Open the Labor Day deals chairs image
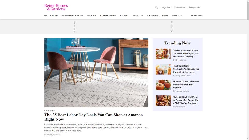 pos(96,73)
